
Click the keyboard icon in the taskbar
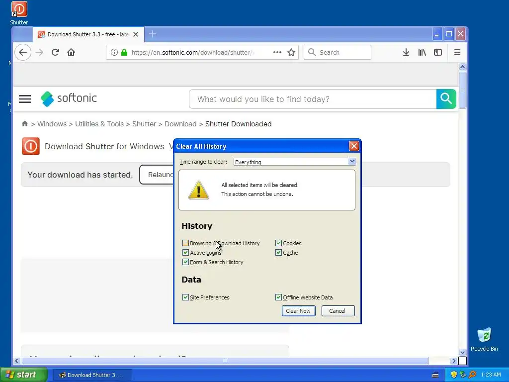(435, 375)
